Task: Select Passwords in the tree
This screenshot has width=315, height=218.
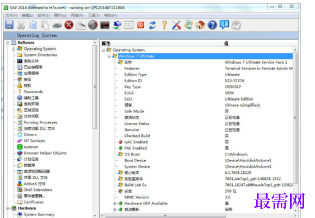Action: pyautogui.click(x=33, y=92)
